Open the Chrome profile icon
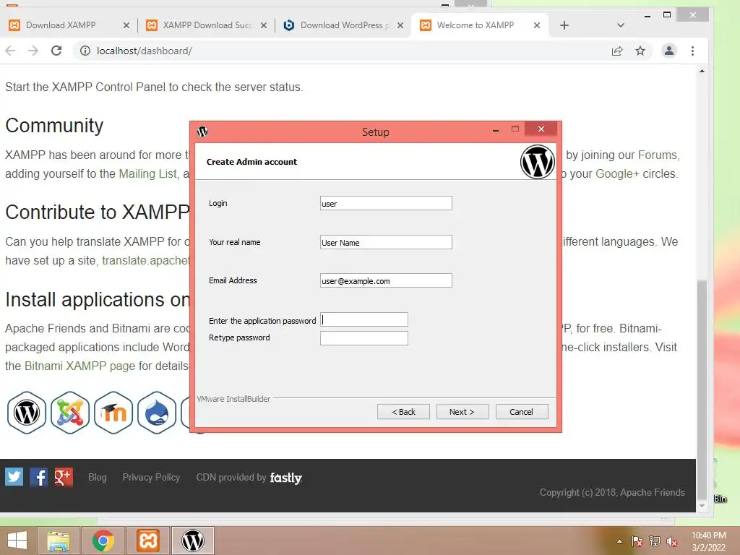 pos(668,51)
